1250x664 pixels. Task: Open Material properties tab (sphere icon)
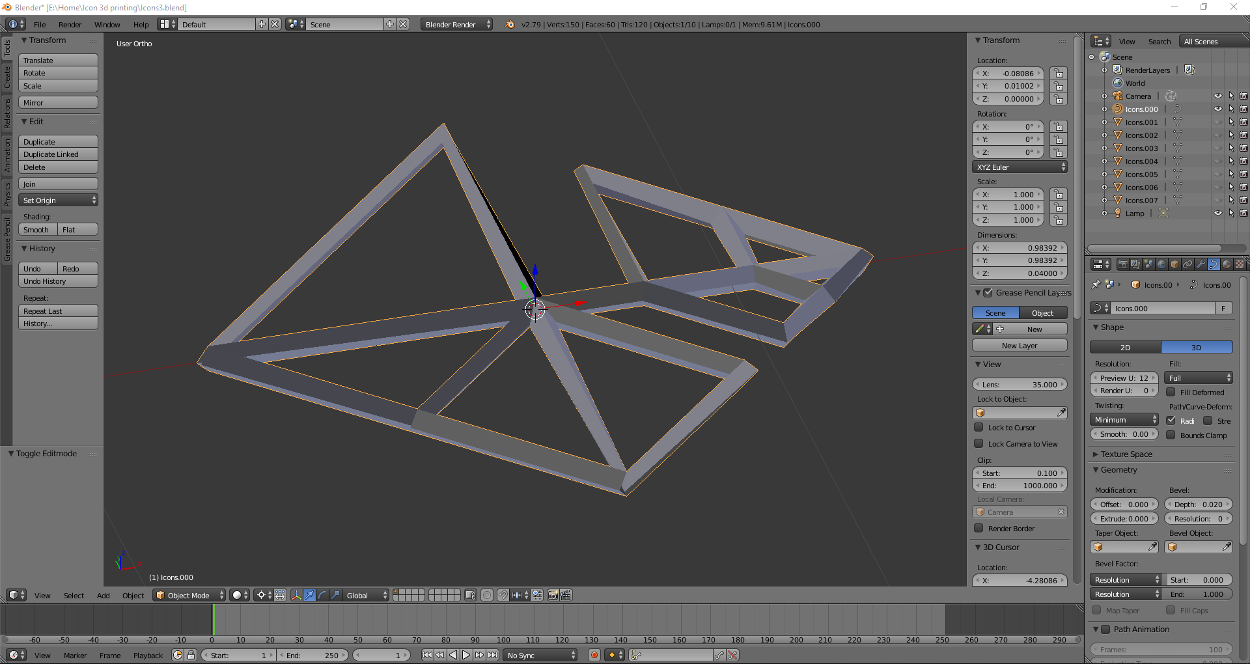pyautogui.click(x=1227, y=264)
